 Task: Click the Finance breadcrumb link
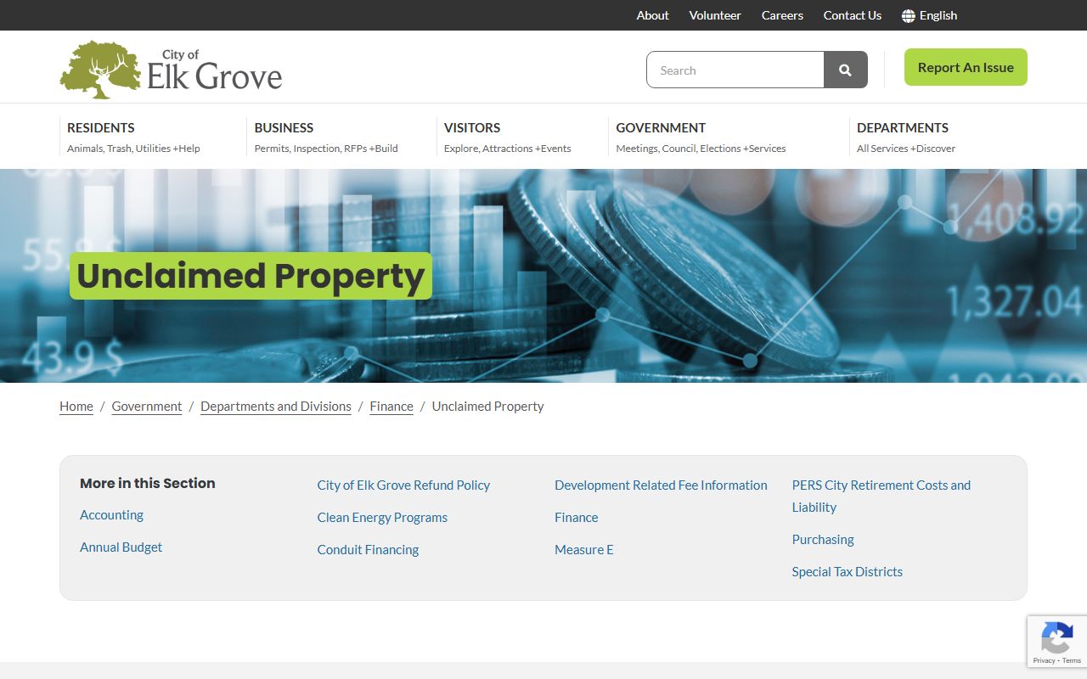(x=391, y=407)
